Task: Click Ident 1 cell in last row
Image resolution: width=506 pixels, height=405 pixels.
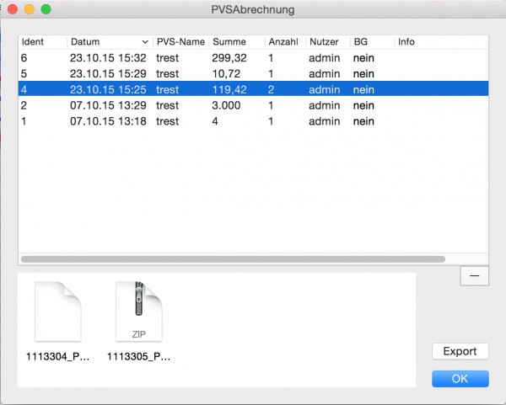Action: pos(24,121)
